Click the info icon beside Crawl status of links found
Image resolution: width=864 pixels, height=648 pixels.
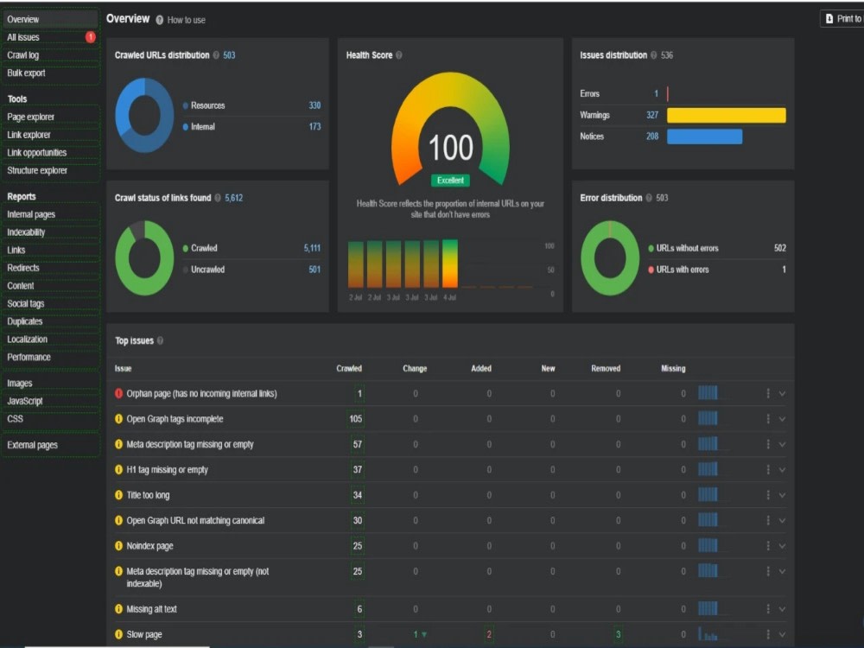[x=218, y=198]
